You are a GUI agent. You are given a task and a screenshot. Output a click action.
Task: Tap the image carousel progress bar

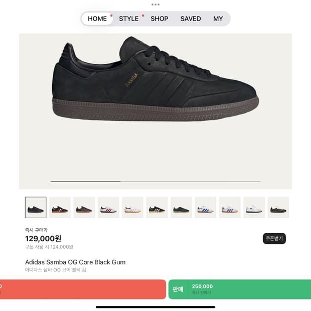(155, 181)
